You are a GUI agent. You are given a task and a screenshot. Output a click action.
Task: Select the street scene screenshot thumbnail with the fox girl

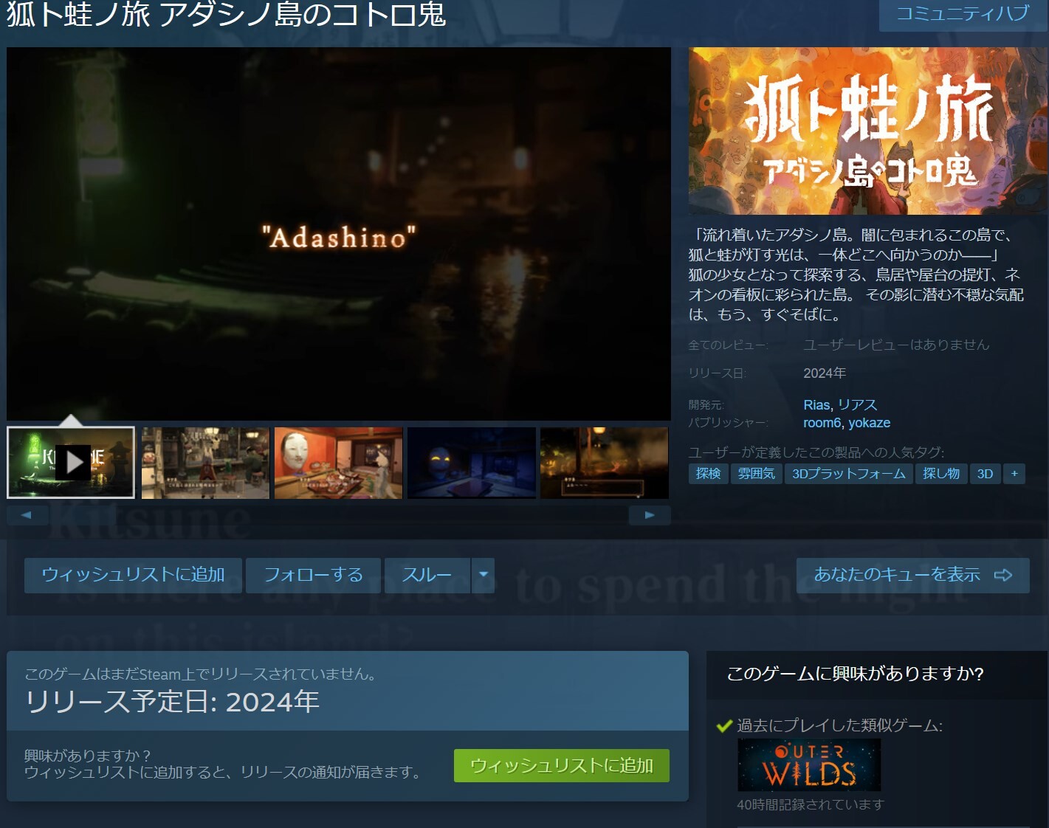(x=205, y=463)
